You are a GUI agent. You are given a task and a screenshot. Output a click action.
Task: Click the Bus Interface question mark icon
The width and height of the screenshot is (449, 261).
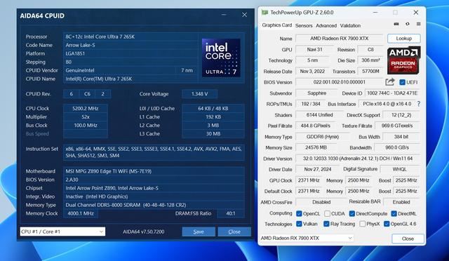pyautogui.click(x=419, y=104)
